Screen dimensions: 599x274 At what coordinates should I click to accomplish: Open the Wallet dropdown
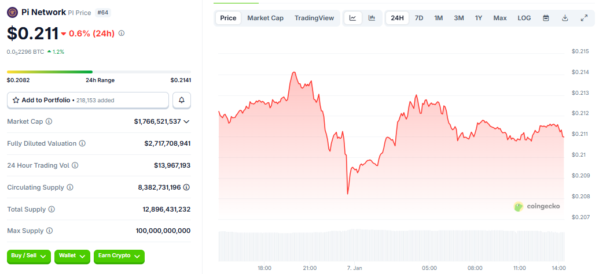pos(72,257)
